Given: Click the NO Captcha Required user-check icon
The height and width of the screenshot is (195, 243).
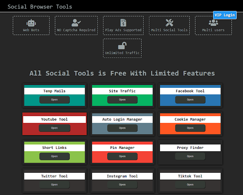Looking at the screenshot, I should tap(76, 23).
